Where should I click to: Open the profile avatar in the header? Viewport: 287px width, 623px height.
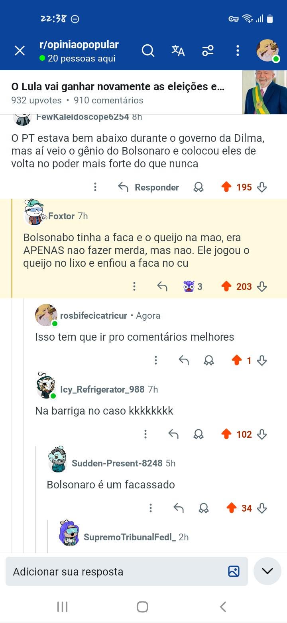[267, 51]
